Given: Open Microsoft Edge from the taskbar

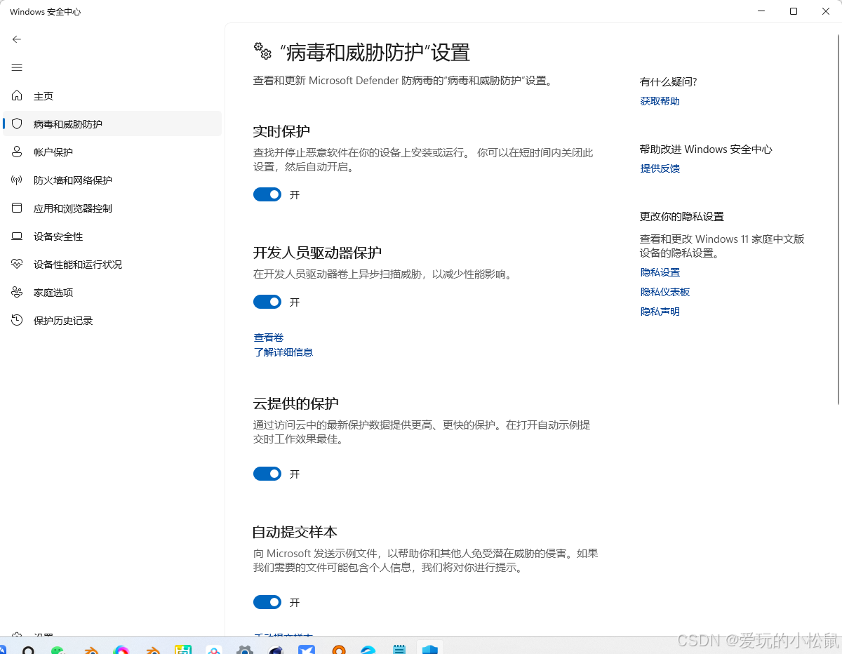Looking at the screenshot, I should click(368, 648).
